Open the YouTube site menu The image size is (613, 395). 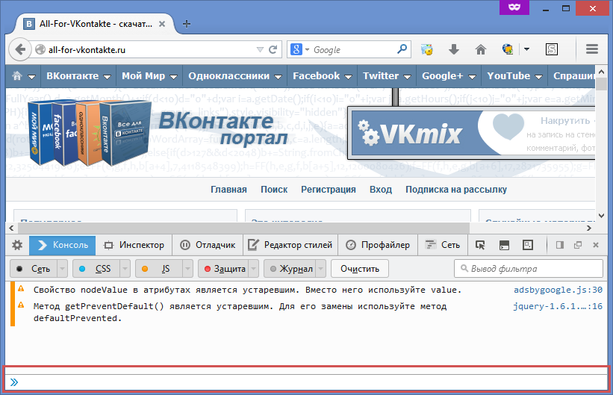pyautogui.click(x=514, y=76)
